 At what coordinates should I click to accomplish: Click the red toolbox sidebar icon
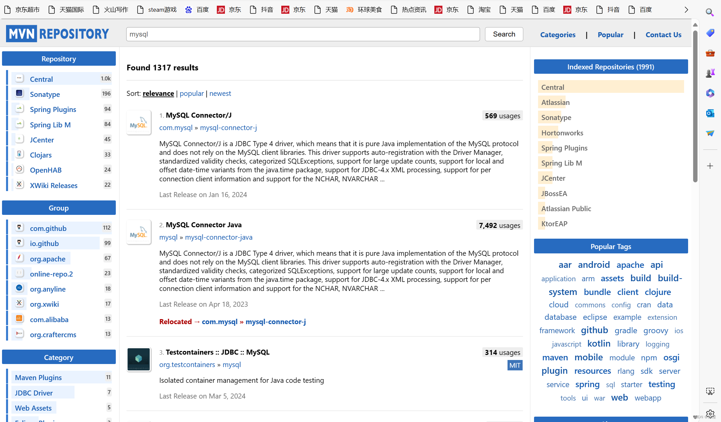click(x=710, y=53)
